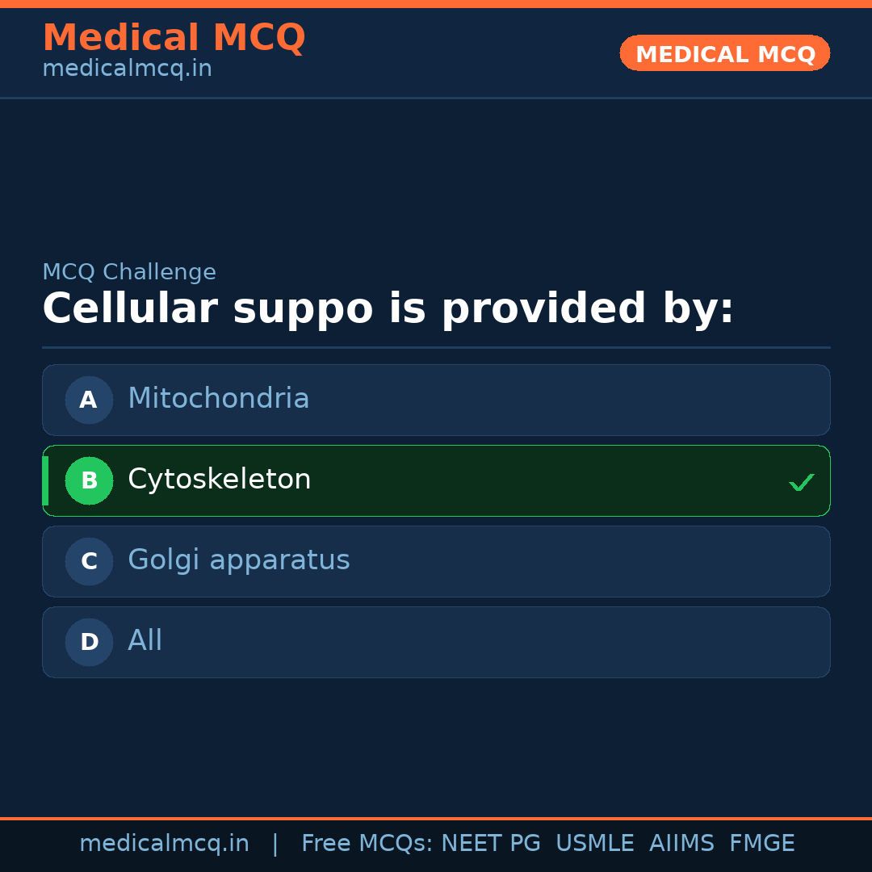Click the Medical MCQ header logo
This screenshot has width=872, height=872.
pyautogui.click(x=174, y=37)
